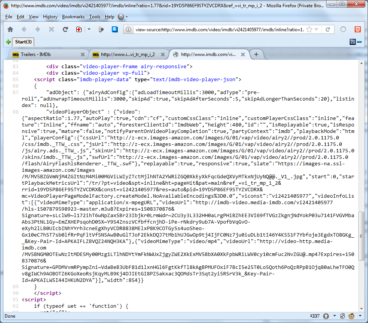Click the blue 20 counter icon
The image size is (368, 323).
tap(352, 42)
